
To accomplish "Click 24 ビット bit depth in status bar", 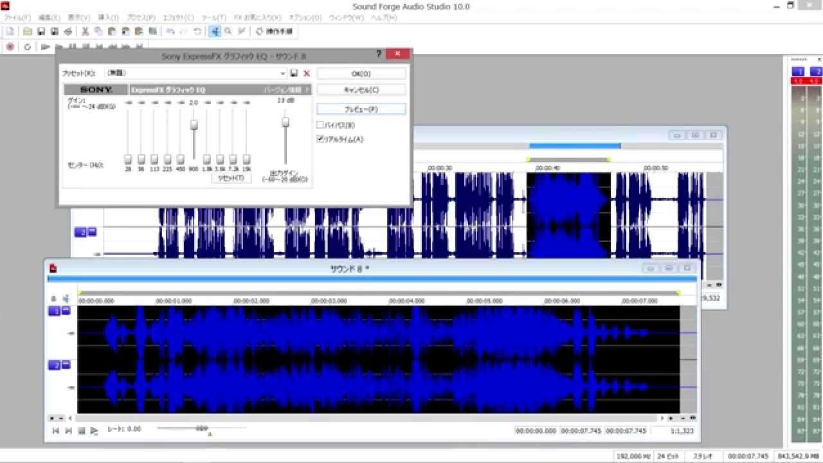I will (x=670, y=456).
